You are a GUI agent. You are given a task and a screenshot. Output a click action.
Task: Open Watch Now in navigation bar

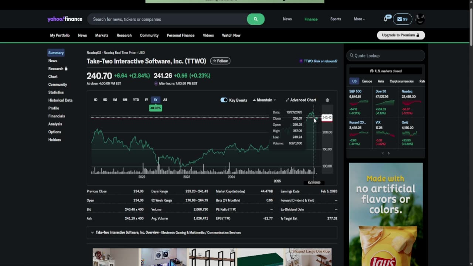click(231, 35)
